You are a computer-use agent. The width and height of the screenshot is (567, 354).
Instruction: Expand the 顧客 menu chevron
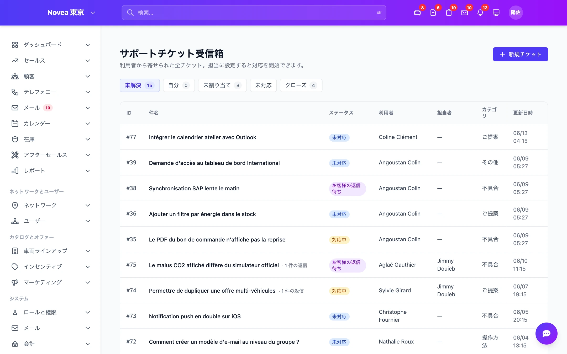tap(88, 76)
